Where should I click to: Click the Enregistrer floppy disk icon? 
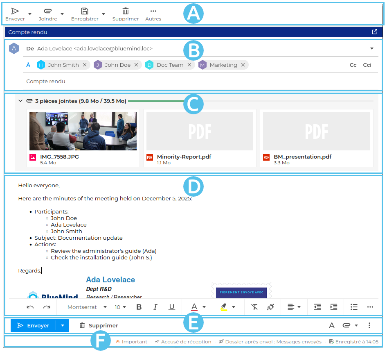pos(85,11)
